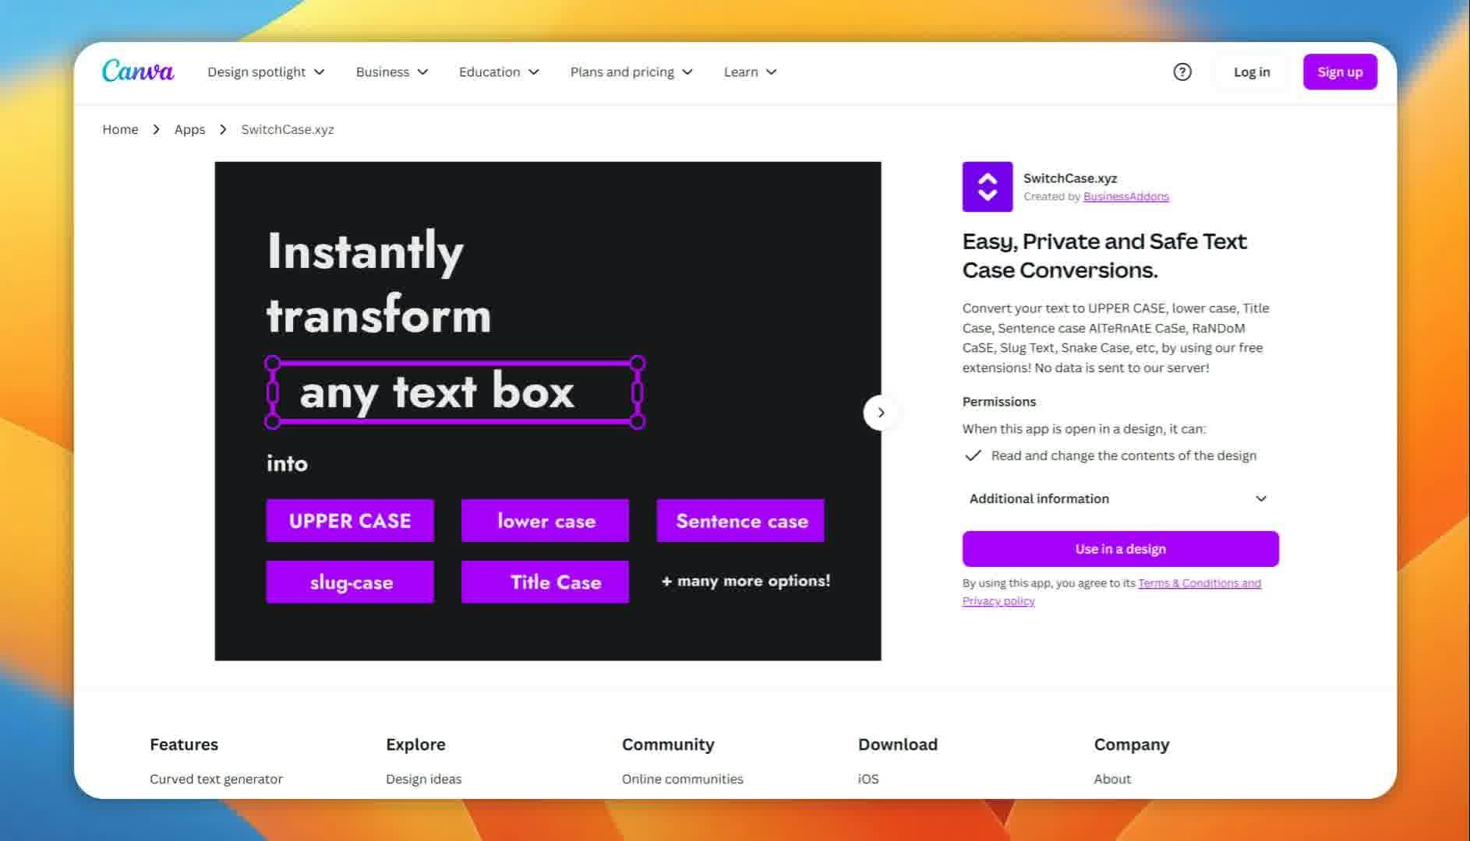Click the app preview image
Screen dimensions: 1470x841
pos(548,411)
